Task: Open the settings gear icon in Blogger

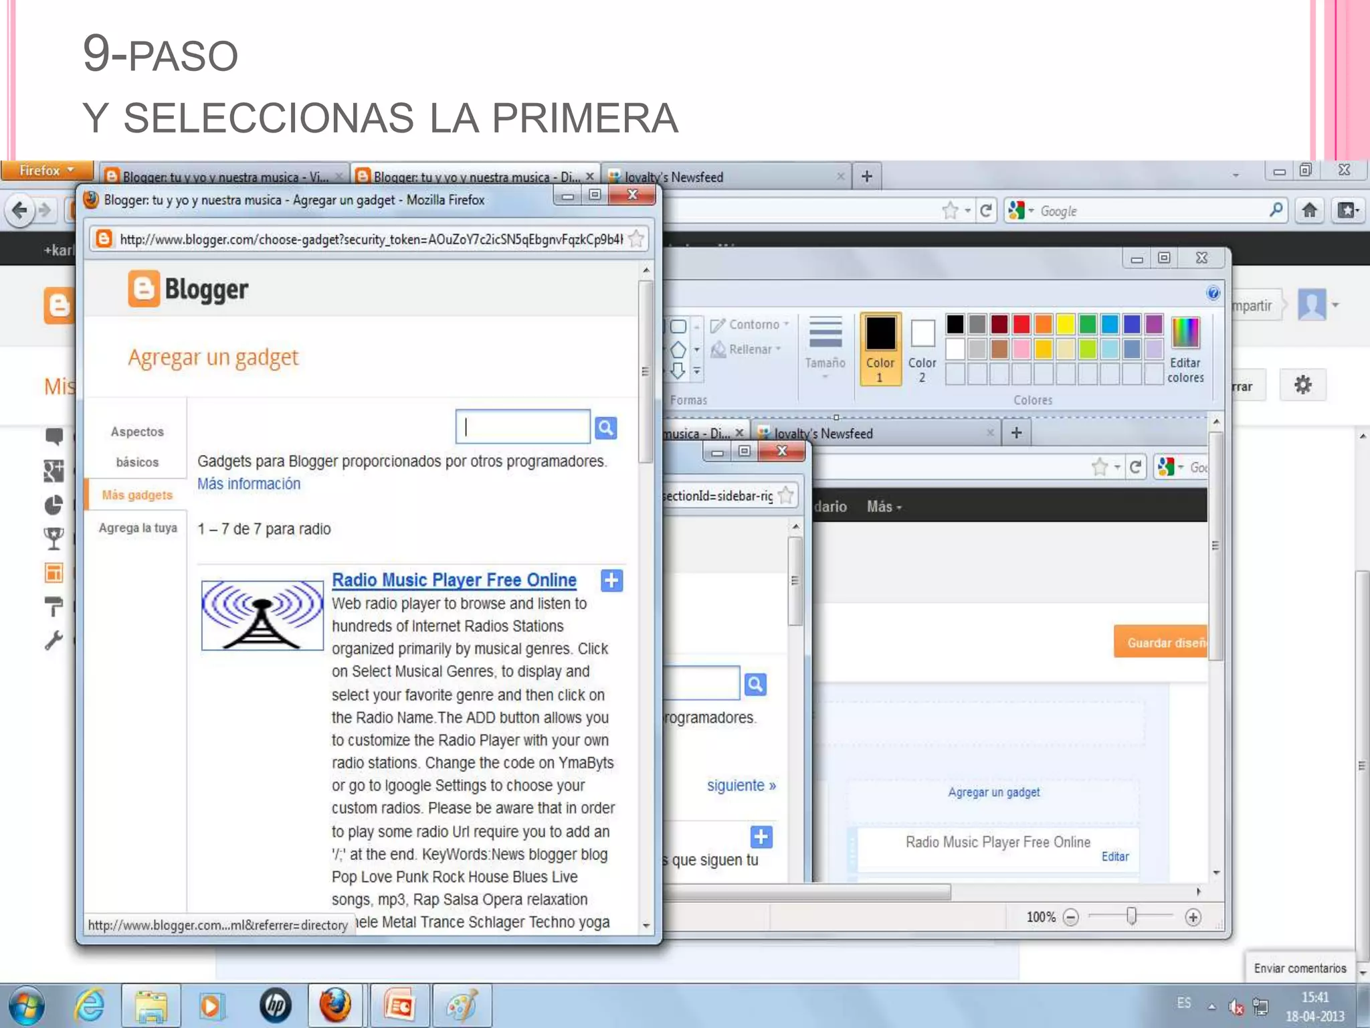Action: [x=1302, y=385]
